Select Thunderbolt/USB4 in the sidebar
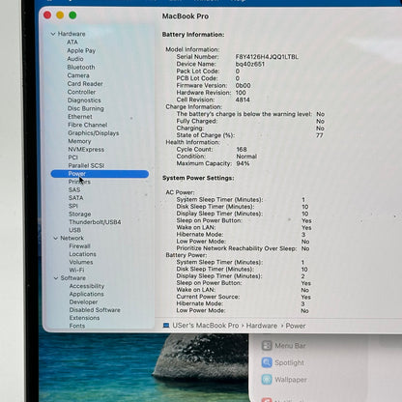Image resolution: width=402 pixels, height=402 pixels. (x=95, y=222)
